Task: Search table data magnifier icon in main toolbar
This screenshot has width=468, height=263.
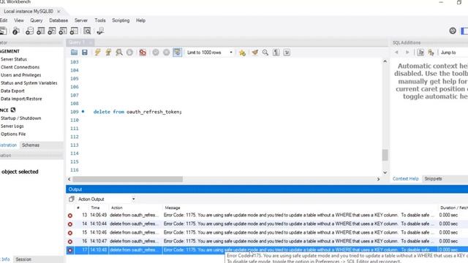Action: point(87,31)
